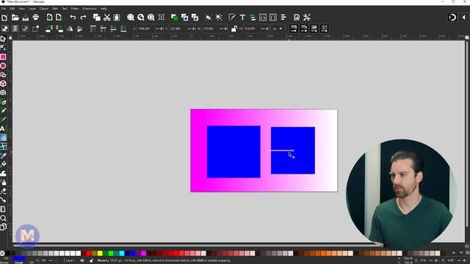Select the Ellipse tool

(3, 66)
